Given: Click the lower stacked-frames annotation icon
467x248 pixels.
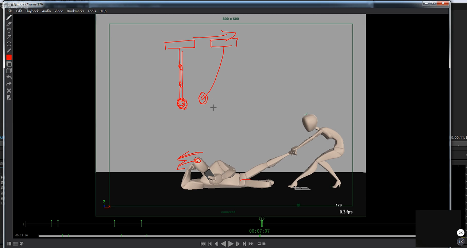Looking at the screenshot, I should pyautogui.click(x=9, y=71).
